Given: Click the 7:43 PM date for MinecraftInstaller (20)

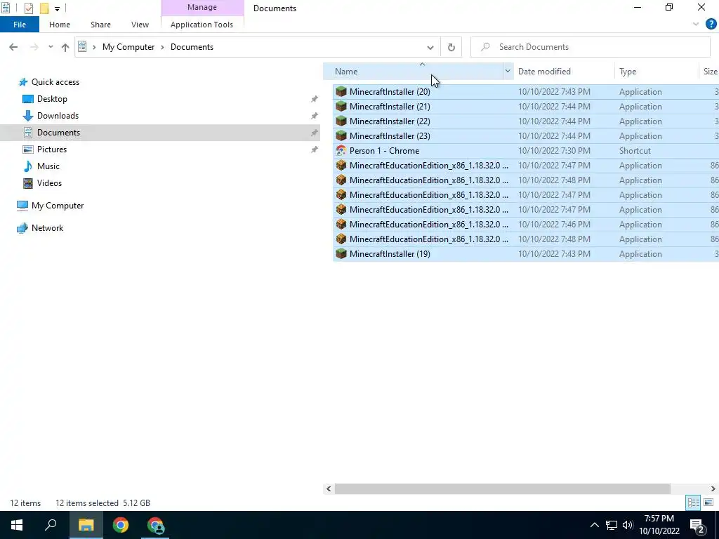Looking at the screenshot, I should click(x=554, y=92).
